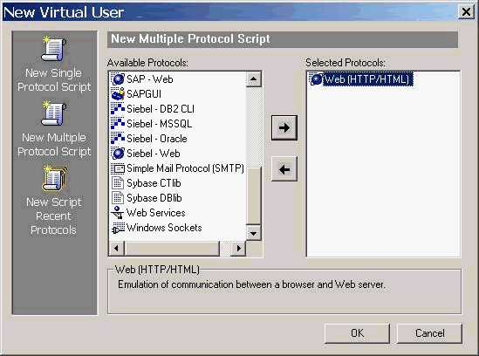The height and width of the screenshot is (356, 479).
Task: Select Sybase DBlib entry
Action: (154, 198)
